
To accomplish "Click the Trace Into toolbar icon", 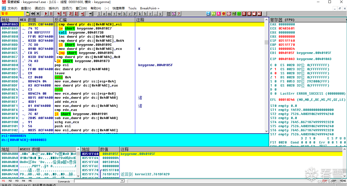I will click(x=71, y=14).
